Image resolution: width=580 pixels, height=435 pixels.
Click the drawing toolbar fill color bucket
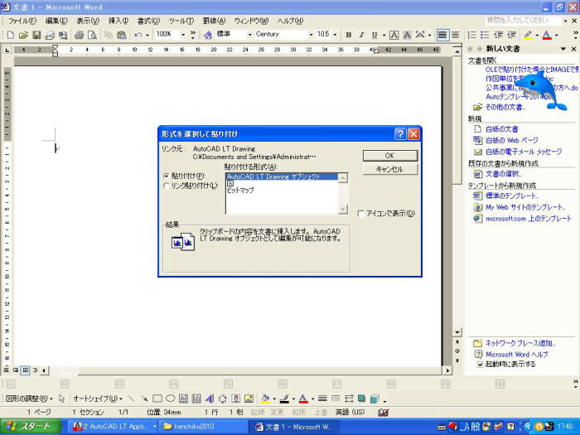click(265, 399)
